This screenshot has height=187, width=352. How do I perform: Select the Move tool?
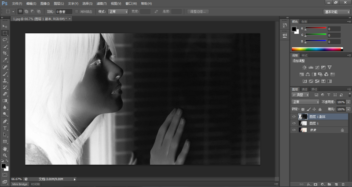(x=5, y=26)
